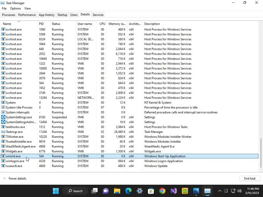Click the NT Kernel & System description
Image resolution: width=263 pixels, height=197 pixels.
click(x=158, y=103)
